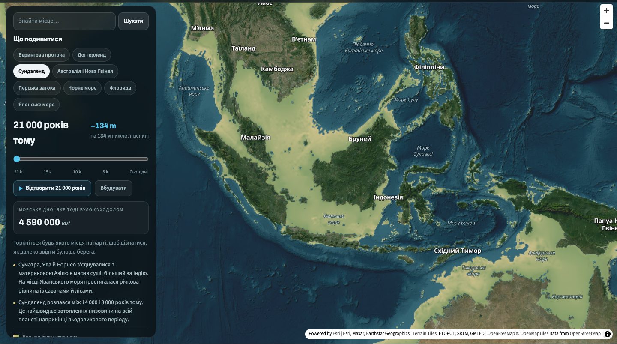Image resolution: width=617 pixels, height=344 pixels.
Task: Click the "Море Сулу" sea label
Action: (x=406, y=100)
